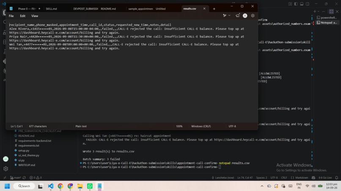The width and height of the screenshot is (341, 191).
Task: Open WhatsApp from taskbar
Action: pos(90,186)
